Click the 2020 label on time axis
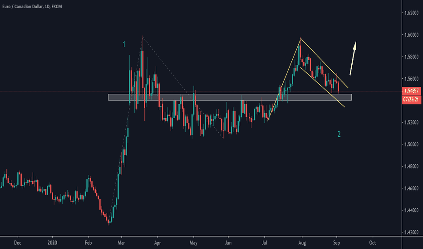 coord(52,243)
